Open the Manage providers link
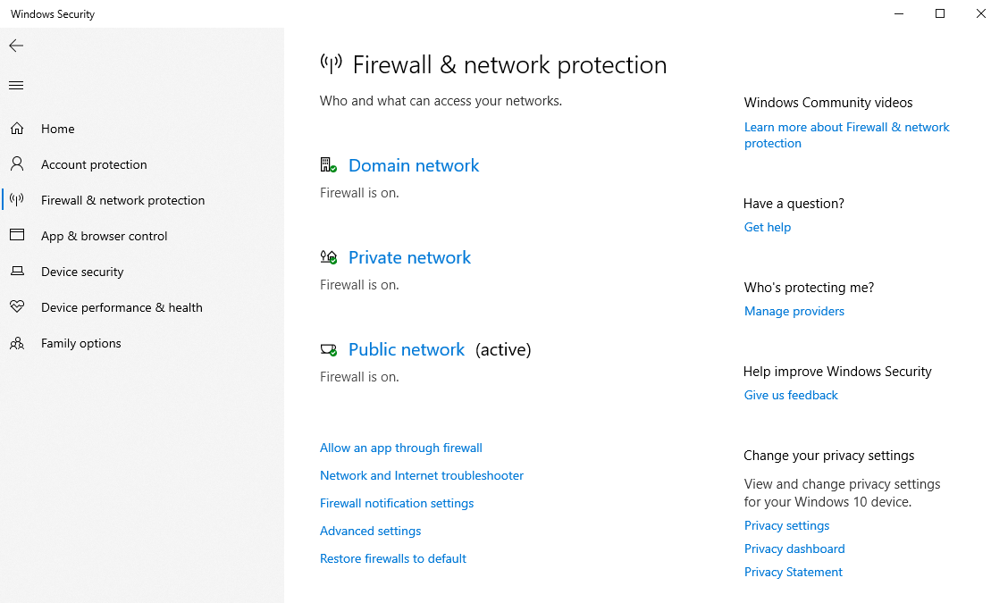This screenshot has height=603, width=991. (794, 311)
